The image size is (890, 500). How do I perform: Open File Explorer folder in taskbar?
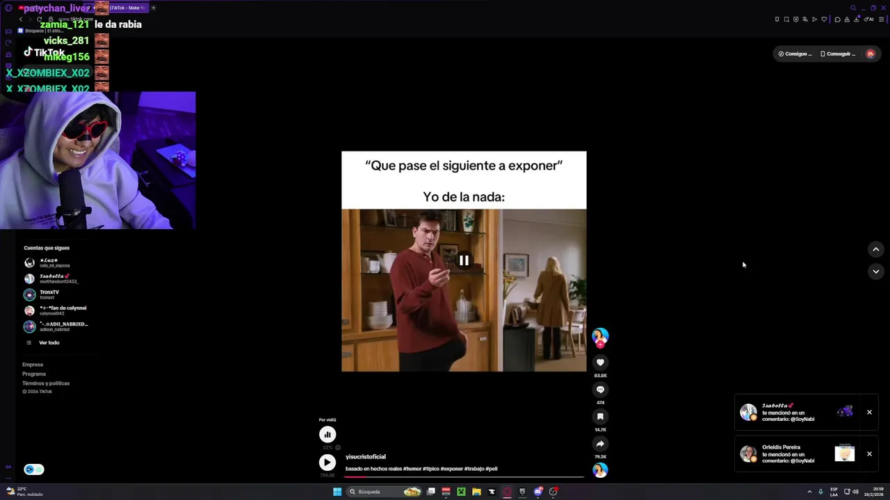click(x=476, y=492)
